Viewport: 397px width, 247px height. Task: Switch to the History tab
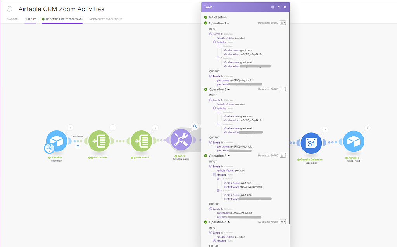click(30, 19)
